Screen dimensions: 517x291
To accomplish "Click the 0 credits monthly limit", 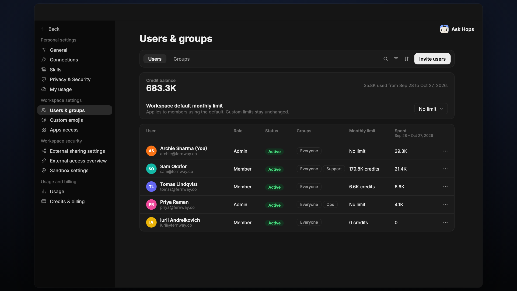I will 358,223.
